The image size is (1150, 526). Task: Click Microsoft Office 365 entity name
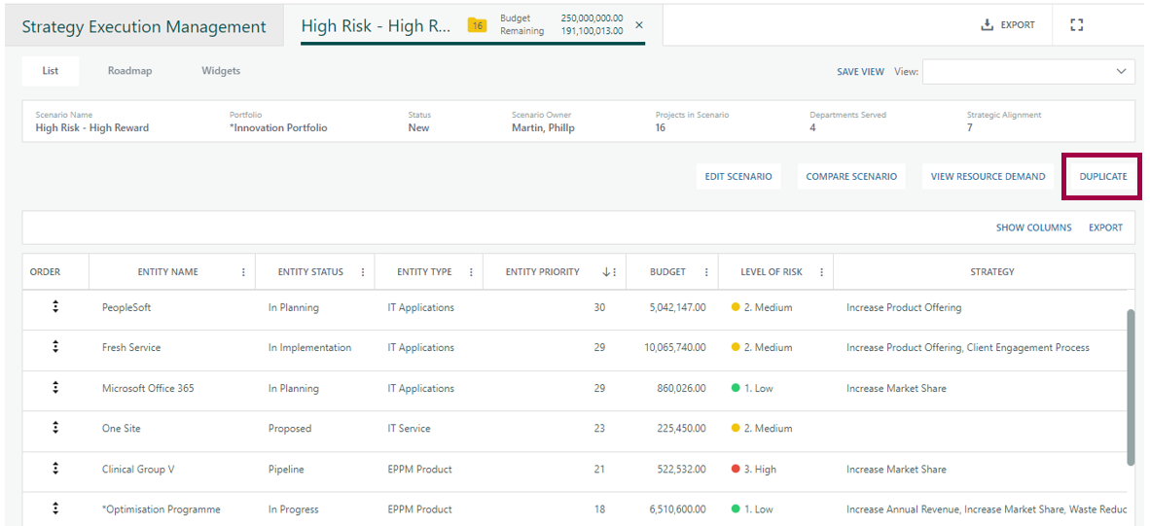click(x=148, y=388)
